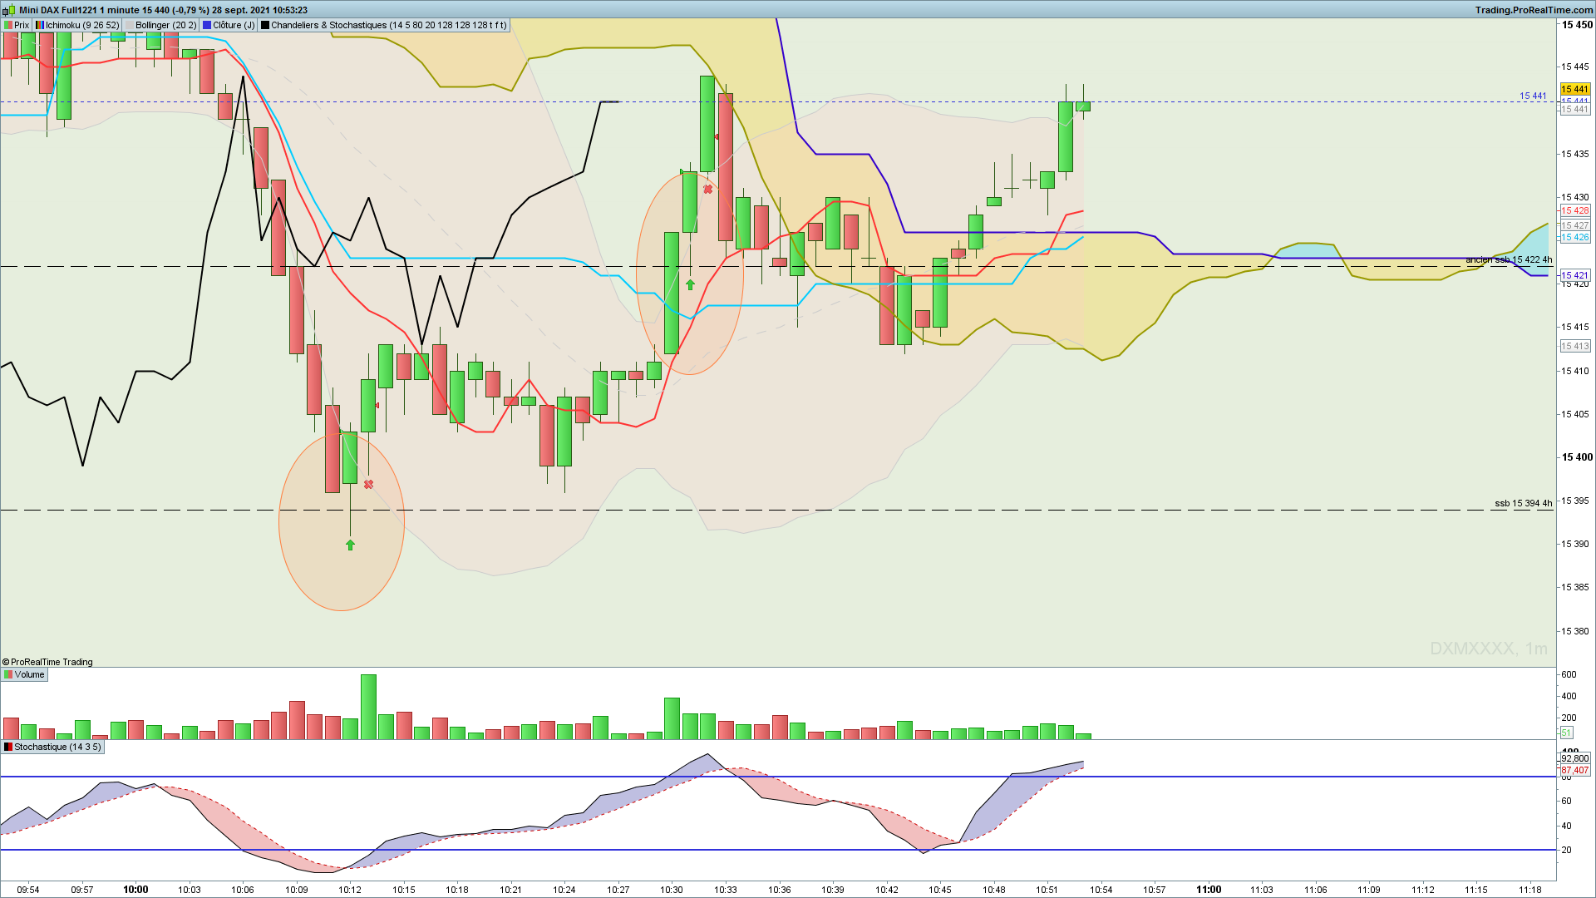Open the Clôture (J) indicator label
The image size is (1596, 898).
tap(229, 25)
